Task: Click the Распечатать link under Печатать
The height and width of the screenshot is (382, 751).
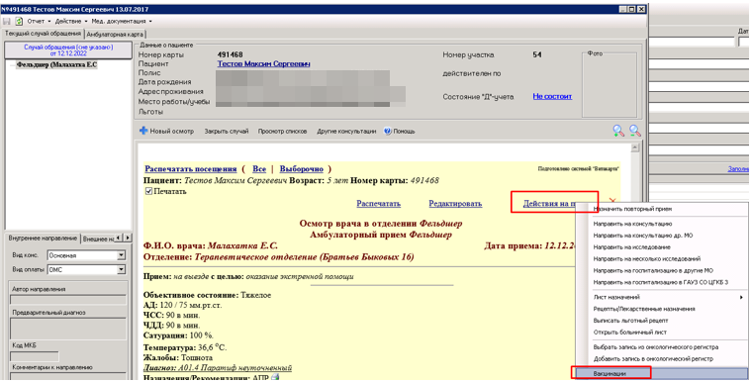Action: (378, 203)
